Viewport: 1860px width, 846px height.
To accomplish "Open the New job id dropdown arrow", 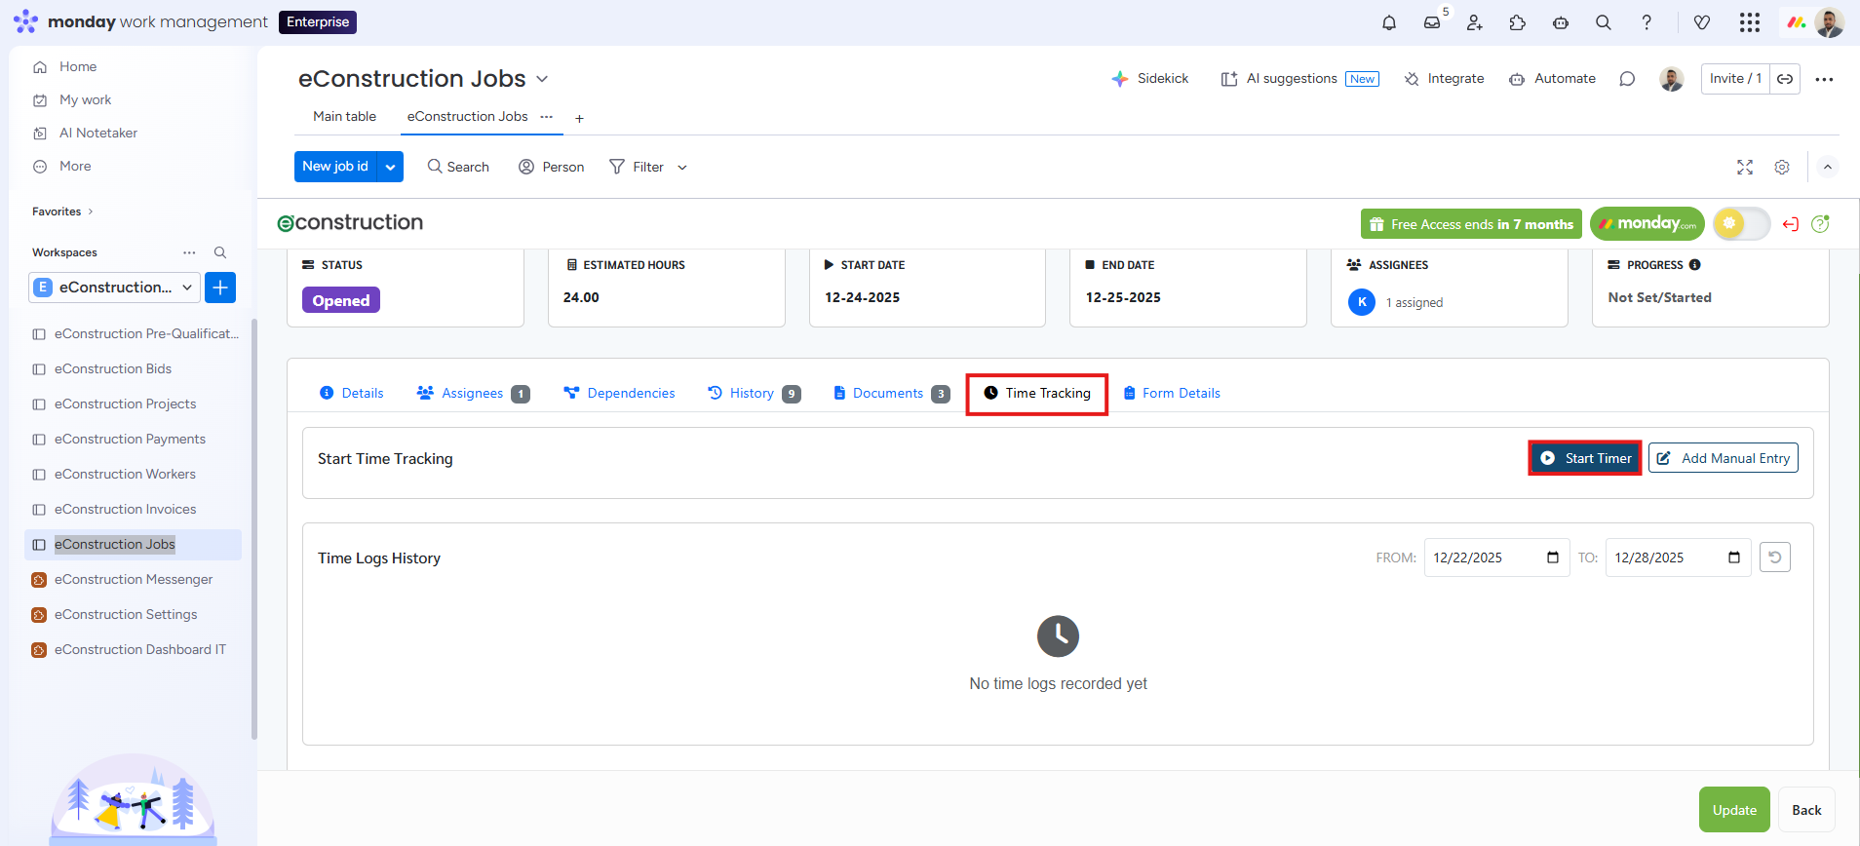I will click(x=390, y=167).
